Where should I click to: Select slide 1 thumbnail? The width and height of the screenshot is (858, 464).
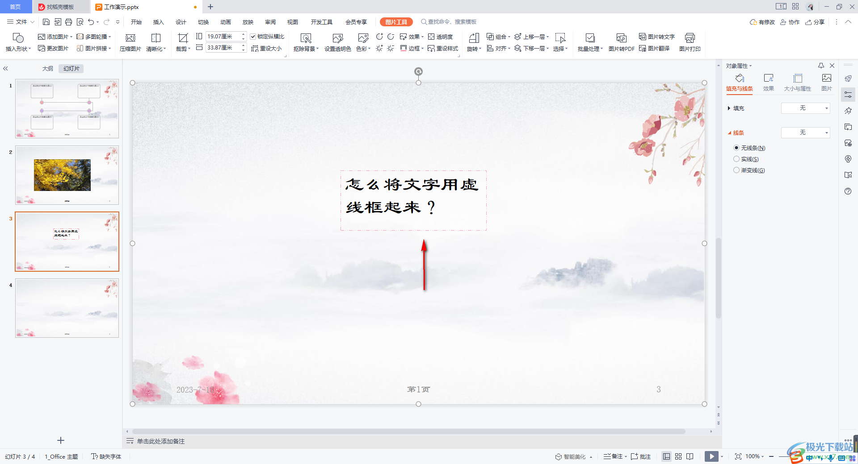(67, 109)
